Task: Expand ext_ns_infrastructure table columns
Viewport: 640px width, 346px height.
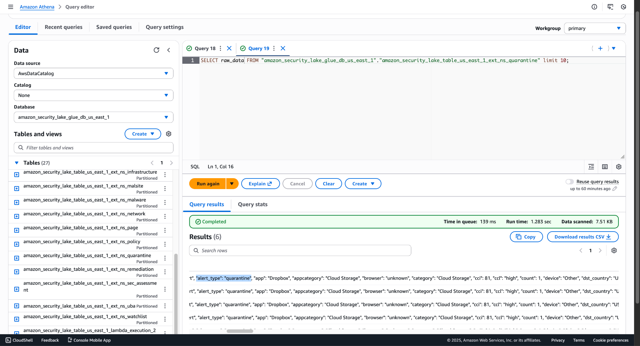Action: point(17,174)
